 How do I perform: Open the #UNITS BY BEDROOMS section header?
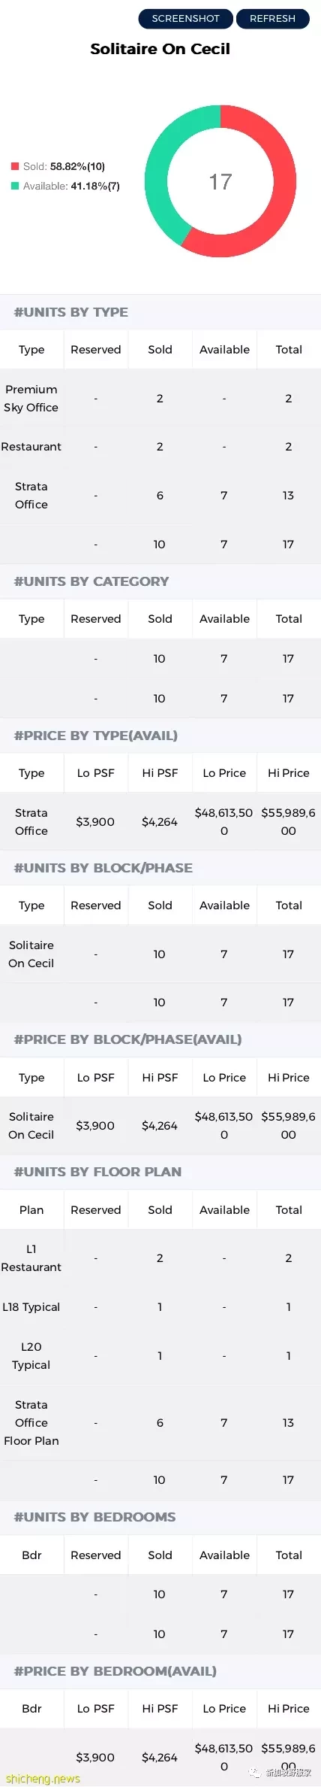tap(160, 1517)
